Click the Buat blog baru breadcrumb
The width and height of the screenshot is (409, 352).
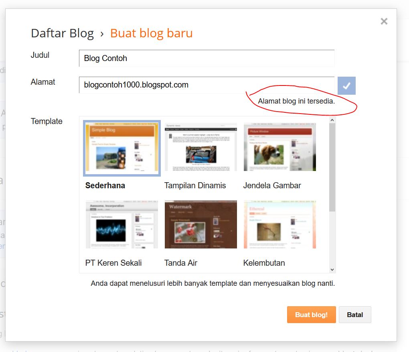(151, 33)
